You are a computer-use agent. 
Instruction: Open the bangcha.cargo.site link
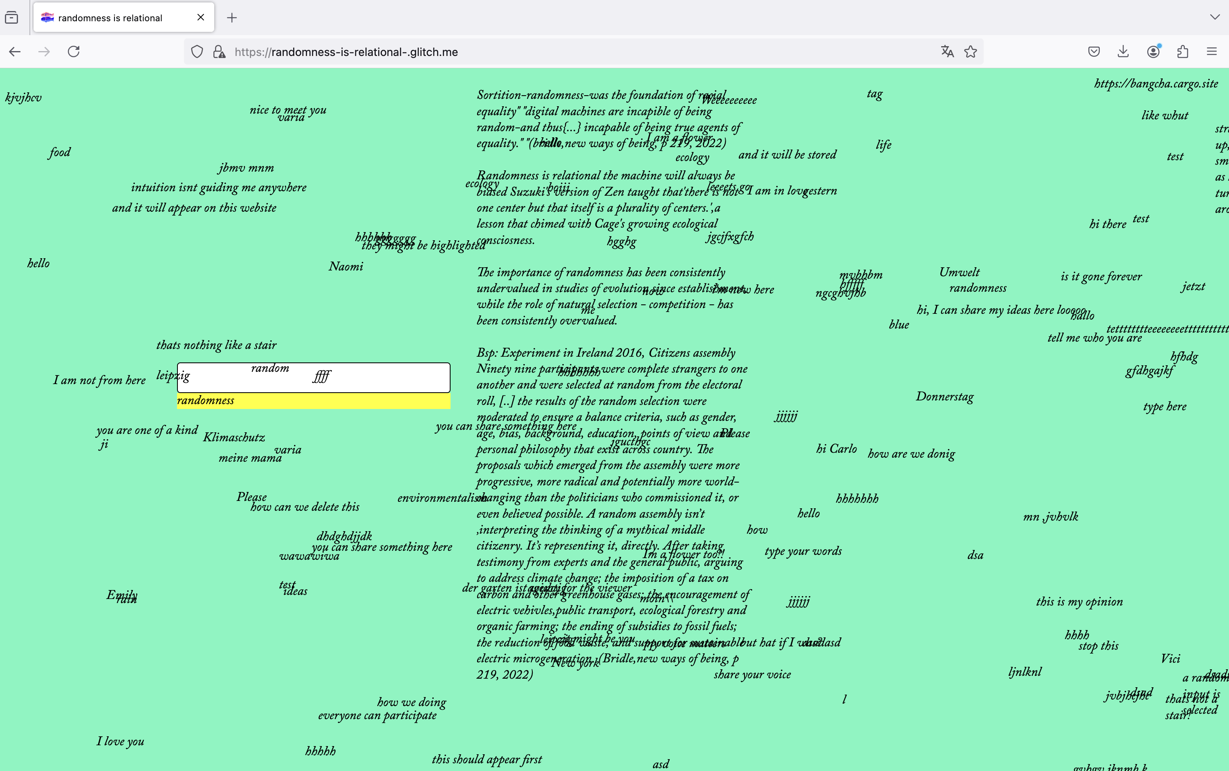tap(1155, 84)
